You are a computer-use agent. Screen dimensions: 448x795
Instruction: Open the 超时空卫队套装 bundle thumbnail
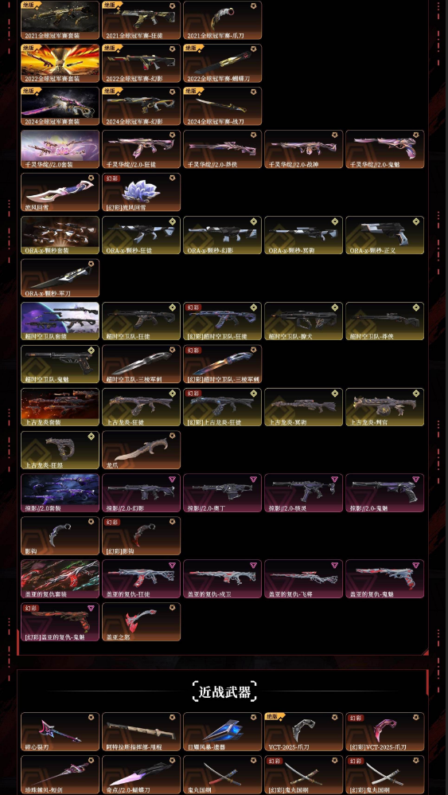pos(60,321)
